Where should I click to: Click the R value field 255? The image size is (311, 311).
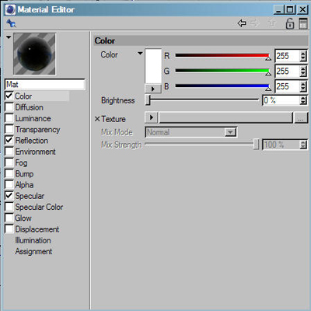[x=287, y=56]
